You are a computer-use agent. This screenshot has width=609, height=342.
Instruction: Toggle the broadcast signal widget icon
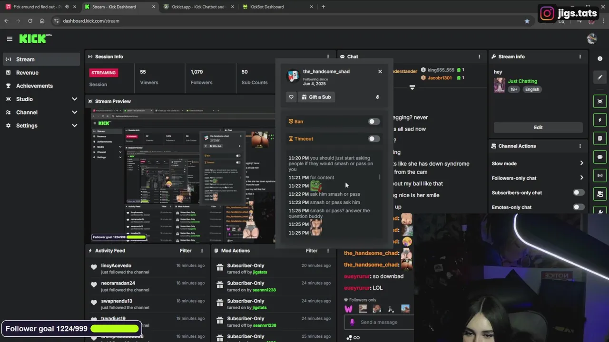[x=600, y=176]
